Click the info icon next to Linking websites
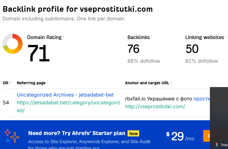The width and height of the screenshot is (228, 149). 226,36
